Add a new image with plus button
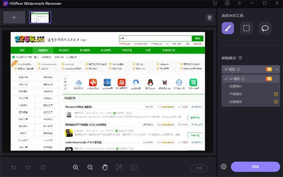 tap(14, 17)
